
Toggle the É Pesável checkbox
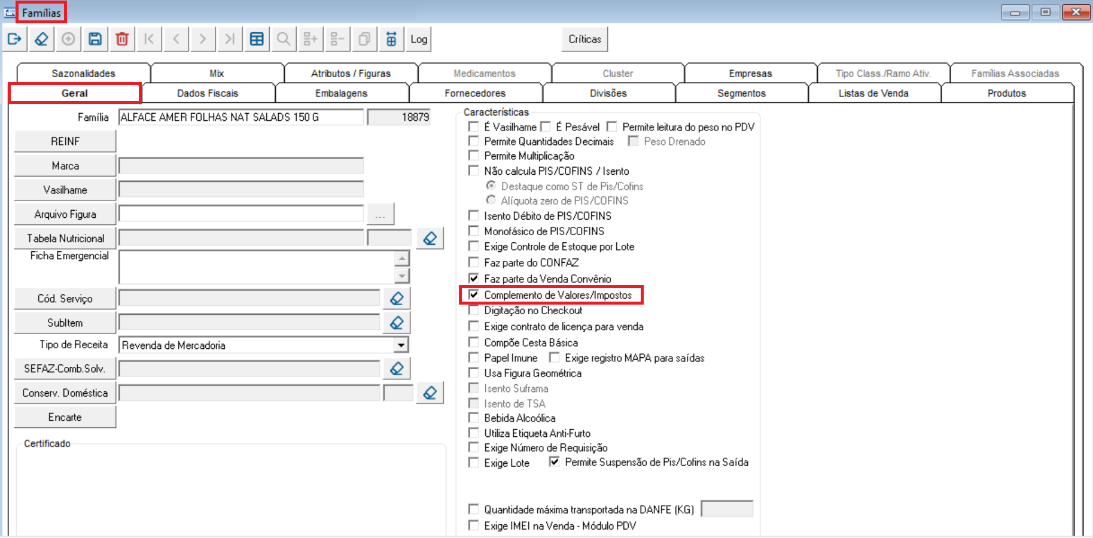tap(545, 126)
